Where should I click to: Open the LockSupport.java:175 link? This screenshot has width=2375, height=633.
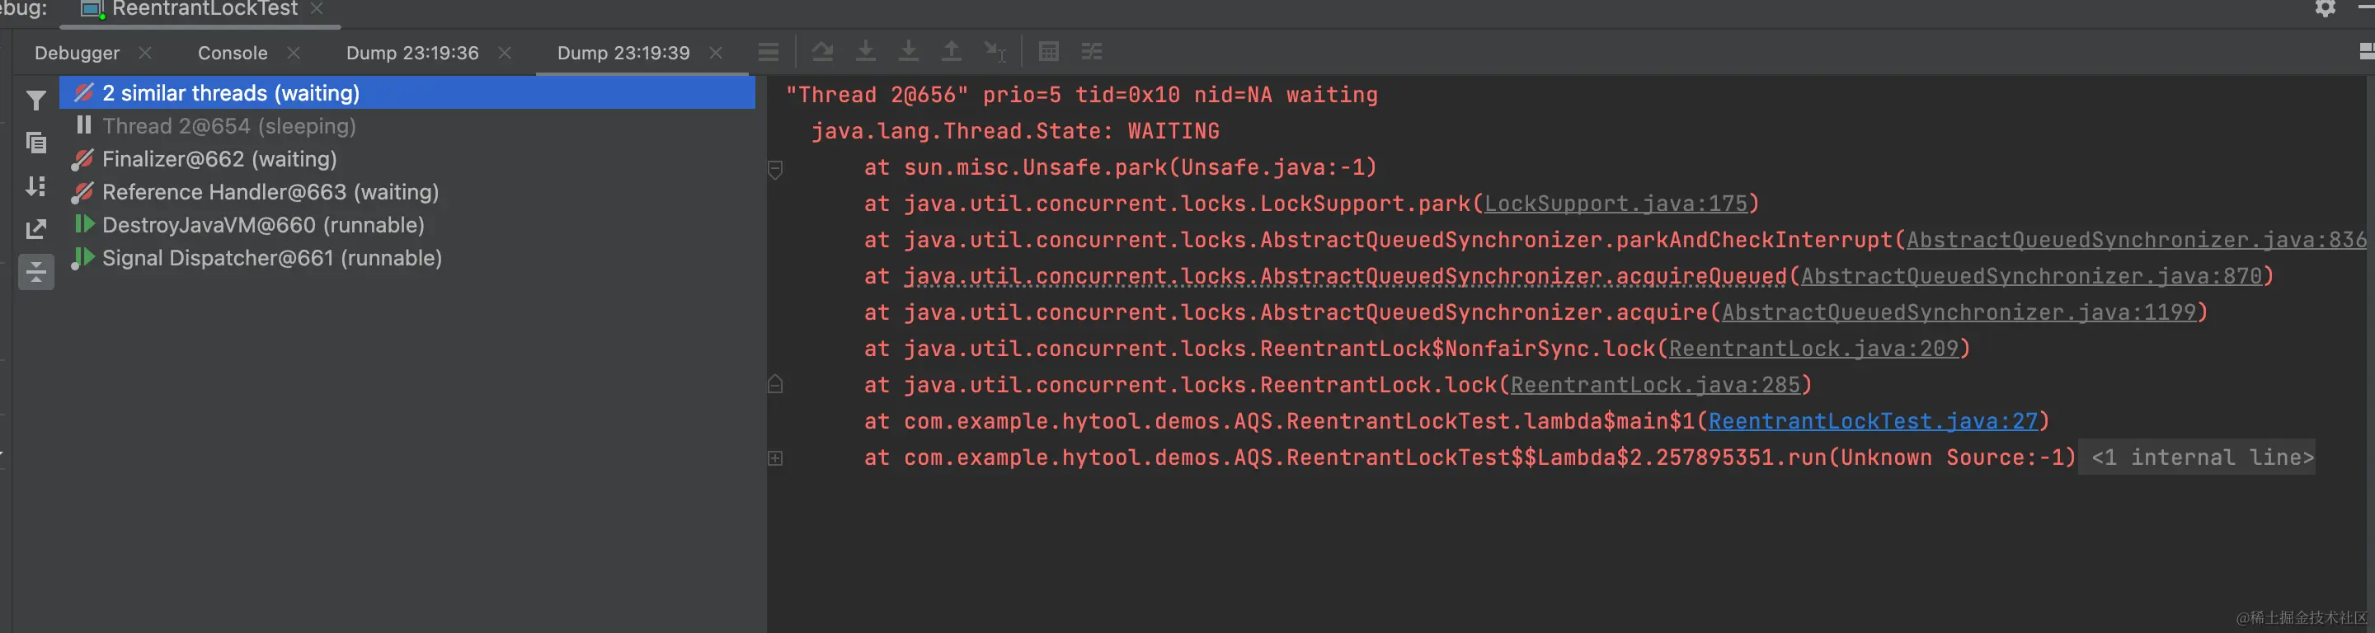pyautogui.click(x=1615, y=204)
